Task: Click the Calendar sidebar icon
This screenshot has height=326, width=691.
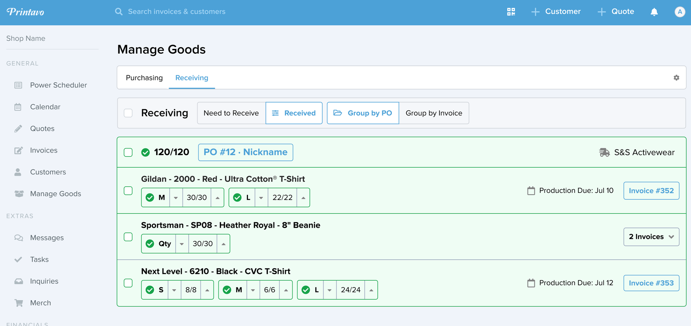Action: (18, 107)
